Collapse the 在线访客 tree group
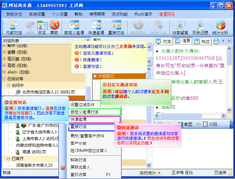 (4, 79)
